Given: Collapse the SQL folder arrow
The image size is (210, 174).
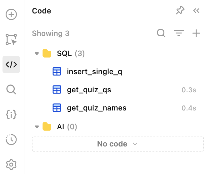Looking at the screenshot, I should [37, 54].
